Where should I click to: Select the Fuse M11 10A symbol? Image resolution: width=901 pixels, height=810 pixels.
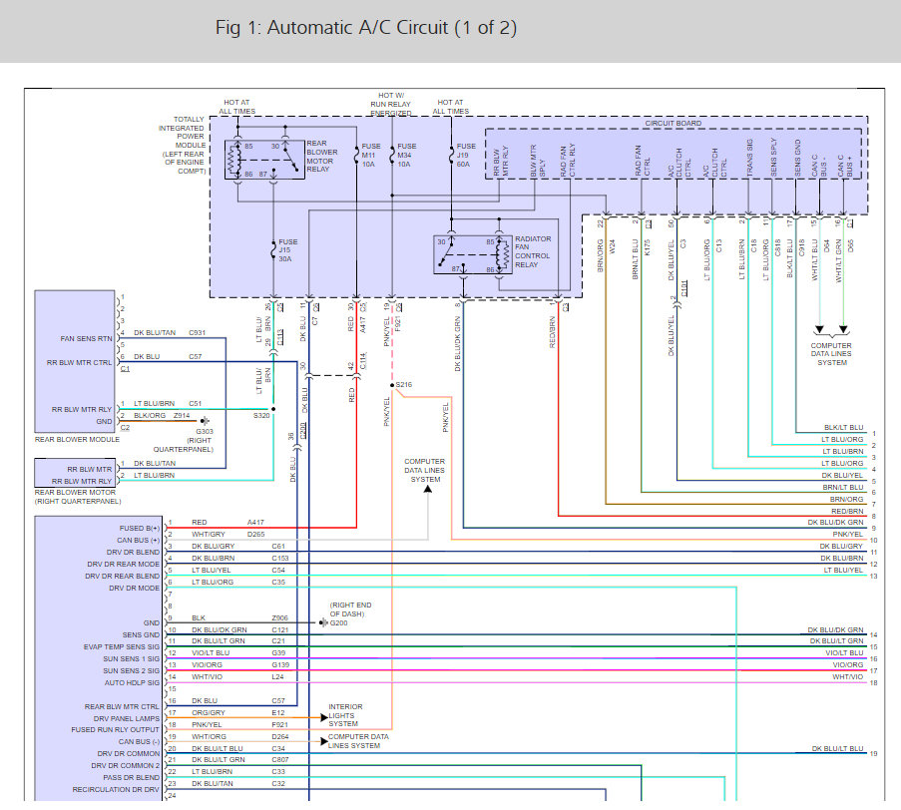click(x=356, y=153)
